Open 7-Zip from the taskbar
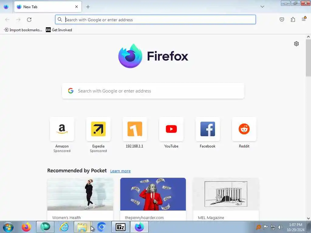311x233 pixels. click(x=121, y=227)
